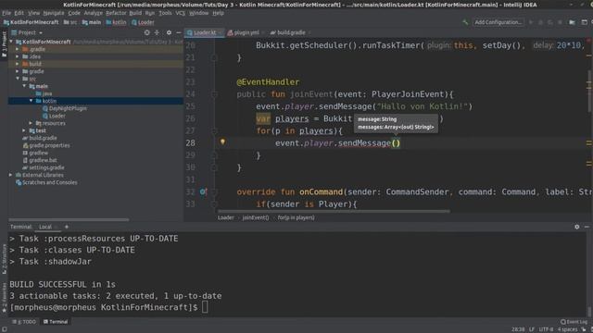This screenshot has width=593, height=333.
Task: Expand the build folder
Action: click(18, 64)
